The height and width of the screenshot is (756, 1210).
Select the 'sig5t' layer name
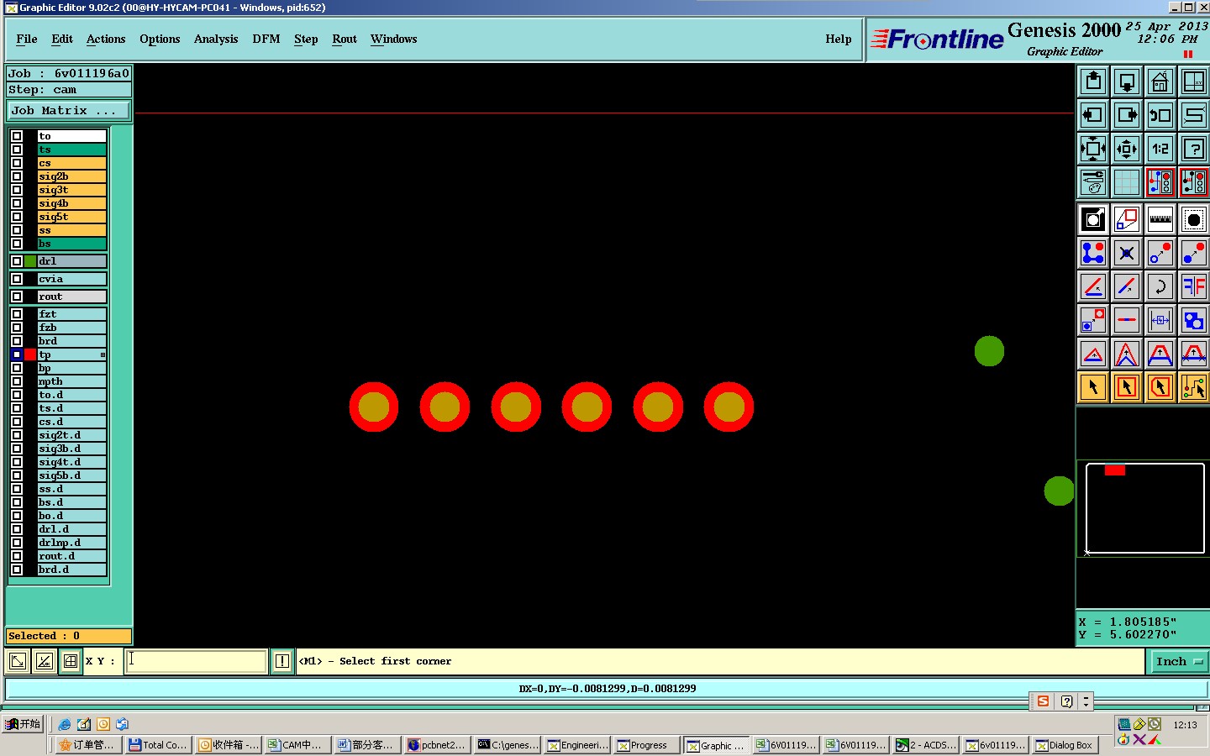pos(72,217)
